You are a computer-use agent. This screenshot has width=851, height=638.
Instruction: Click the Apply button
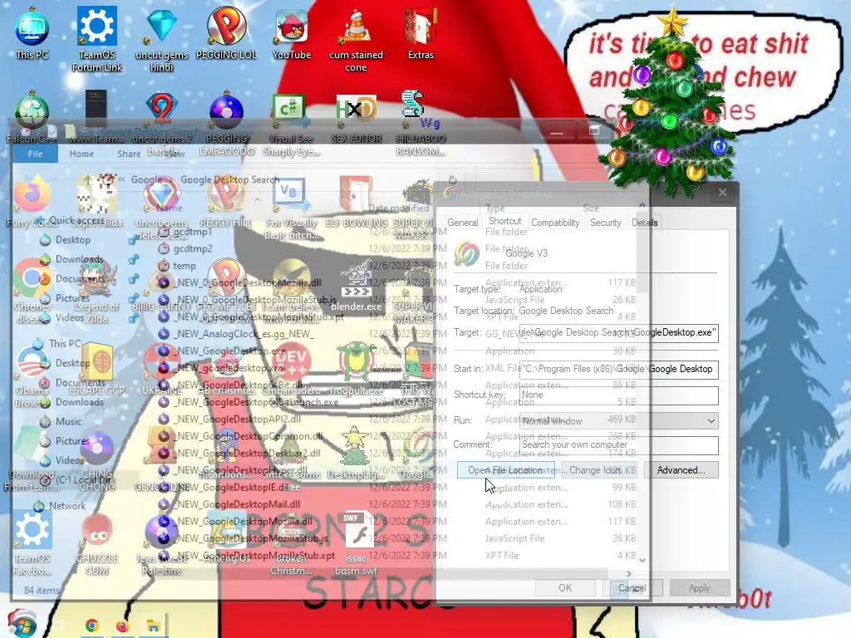pyautogui.click(x=700, y=587)
